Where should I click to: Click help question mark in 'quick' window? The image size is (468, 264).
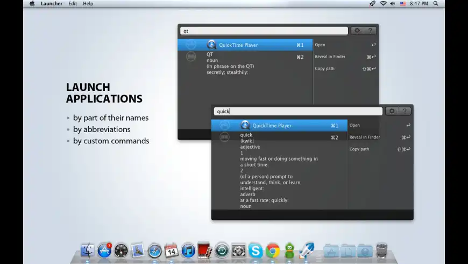[x=405, y=111]
